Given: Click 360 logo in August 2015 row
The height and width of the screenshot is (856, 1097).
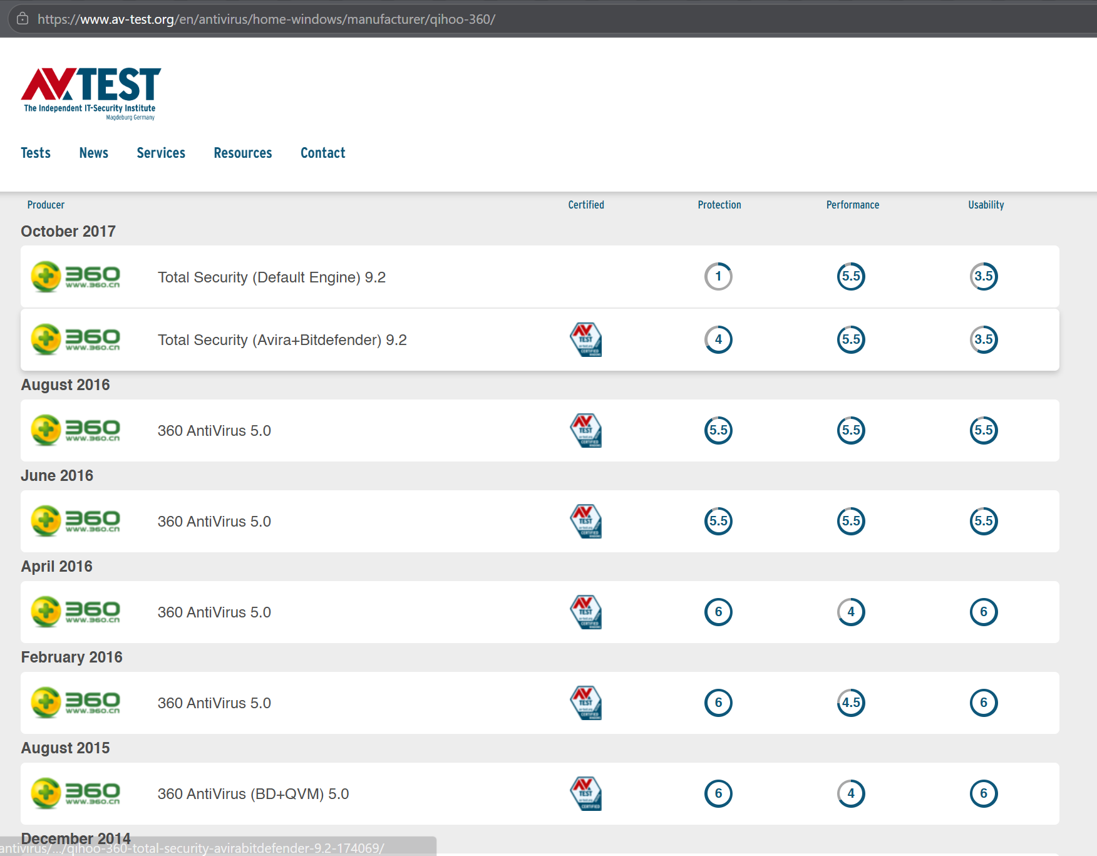Looking at the screenshot, I should [76, 793].
